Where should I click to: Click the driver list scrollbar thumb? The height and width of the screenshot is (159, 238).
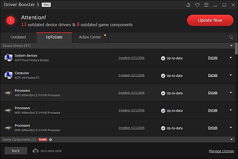pos(236,48)
